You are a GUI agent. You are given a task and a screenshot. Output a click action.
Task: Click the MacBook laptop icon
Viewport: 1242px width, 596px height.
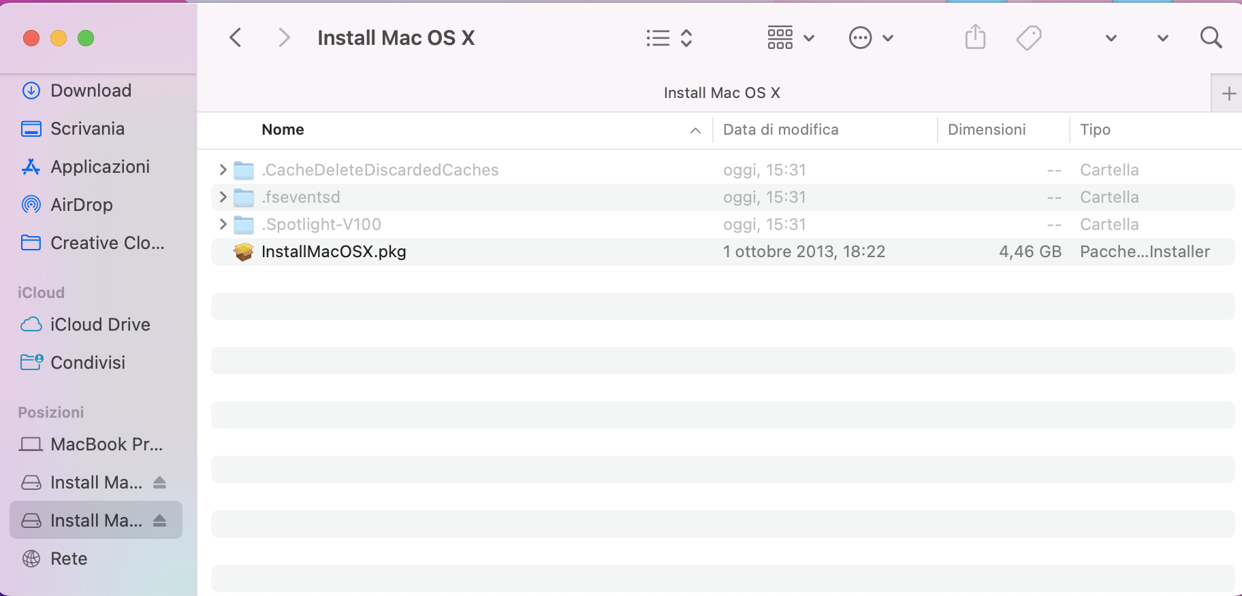click(31, 444)
